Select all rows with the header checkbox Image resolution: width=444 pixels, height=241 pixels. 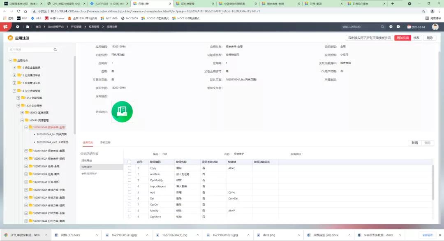(129, 162)
